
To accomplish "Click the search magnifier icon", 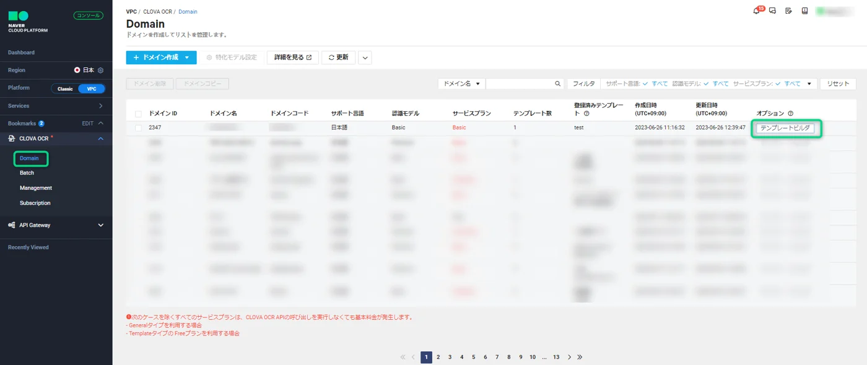I will click(x=557, y=84).
